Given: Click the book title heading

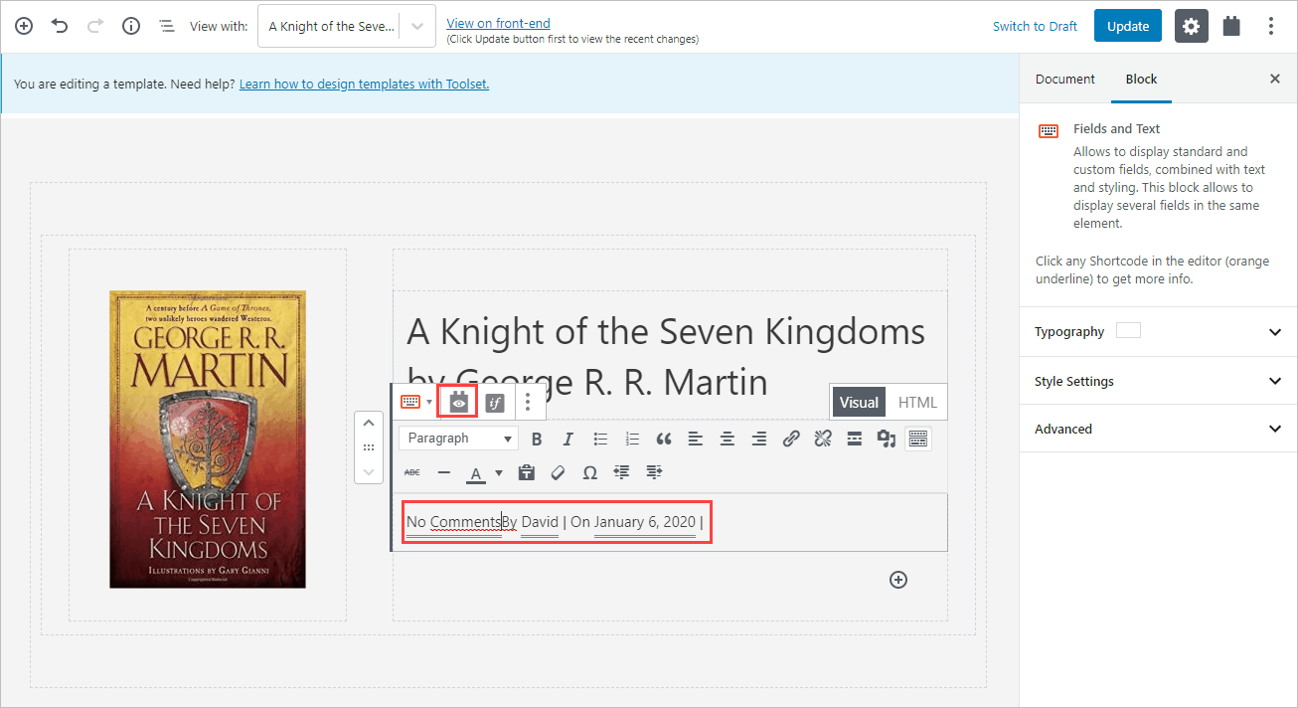Looking at the screenshot, I should tap(666, 356).
